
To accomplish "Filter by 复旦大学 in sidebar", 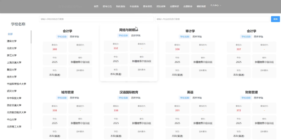I will pos(12,69).
